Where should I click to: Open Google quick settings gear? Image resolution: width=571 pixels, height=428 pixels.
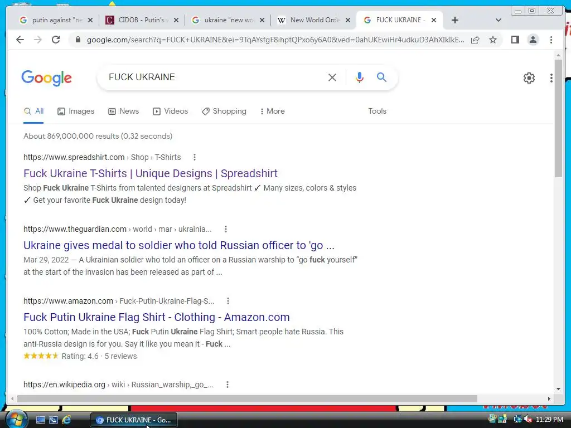click(529, 78)
